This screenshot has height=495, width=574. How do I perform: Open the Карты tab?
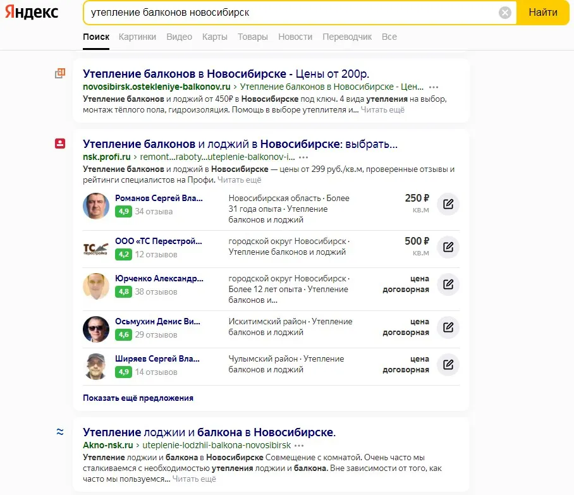[x=214, y=37]
